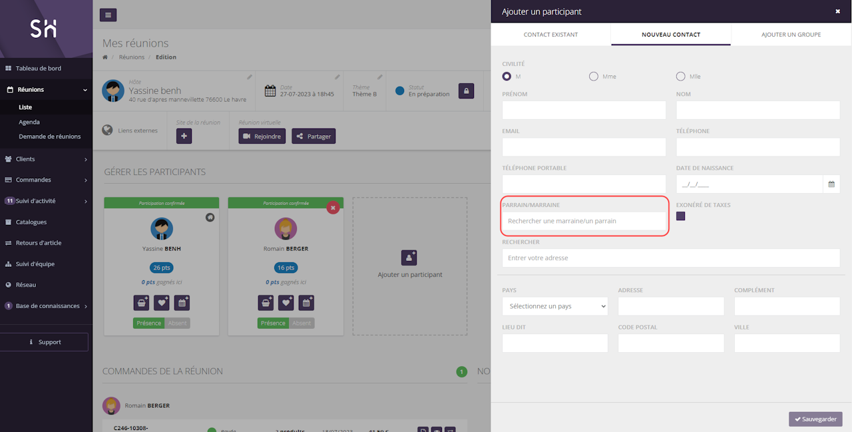Mark Romain BERGER as Absent
Screen dimensions: 852x432
[x=302, y=324]
